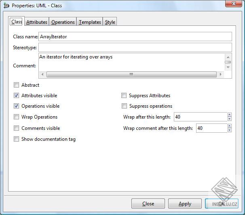Increase Wrap comment after this length value
Image resolution: width=245 pixels, height=215 pixels.
pyautogui.click(x=229, y=126)
